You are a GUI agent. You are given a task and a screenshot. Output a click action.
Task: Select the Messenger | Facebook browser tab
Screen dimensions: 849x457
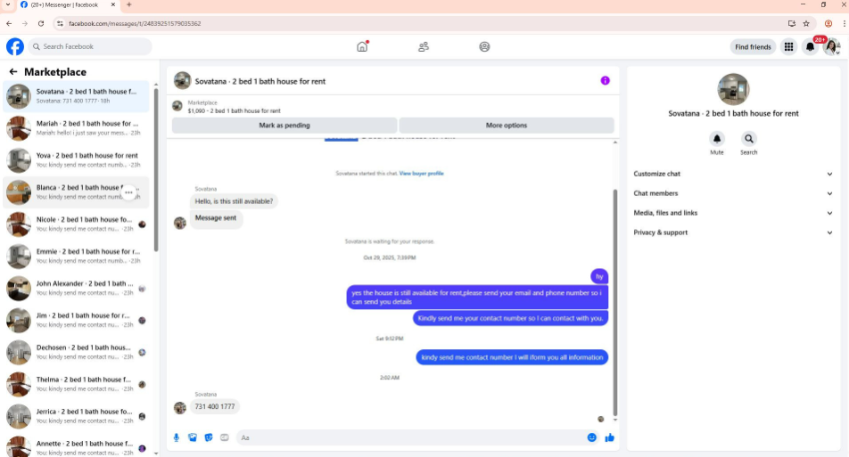pos(68,4)
